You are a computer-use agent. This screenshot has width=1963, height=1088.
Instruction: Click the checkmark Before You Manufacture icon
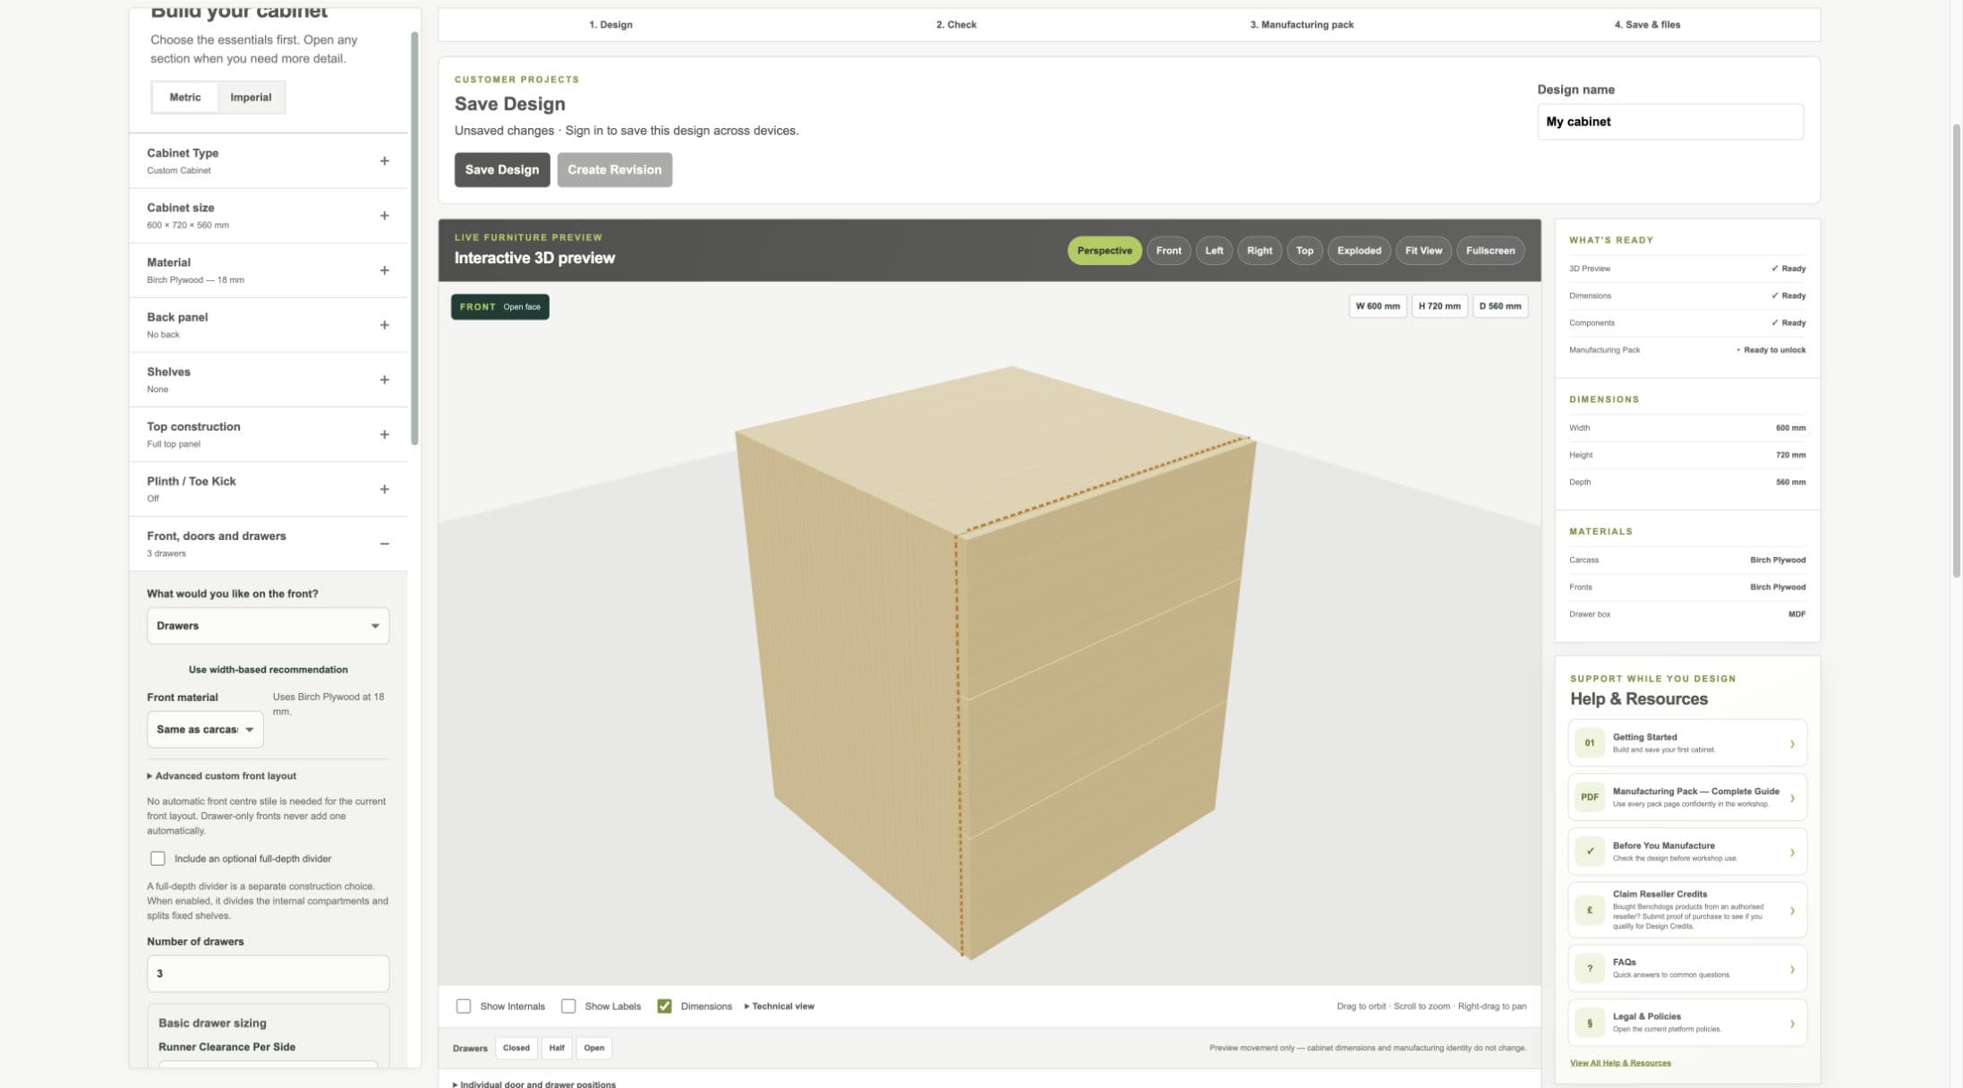pyautogui.click(x=1590, y=852)
